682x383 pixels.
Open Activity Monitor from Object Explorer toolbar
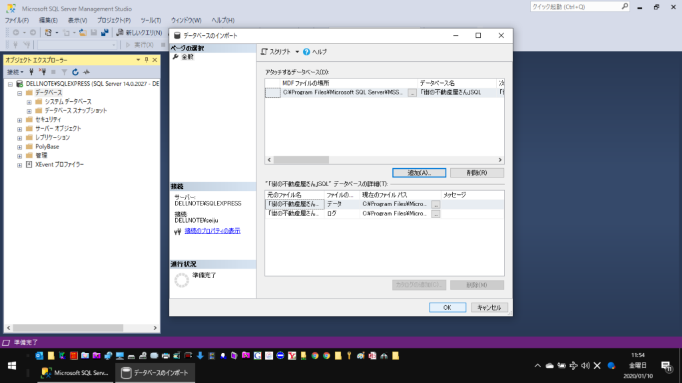click(x=87, y=72)
